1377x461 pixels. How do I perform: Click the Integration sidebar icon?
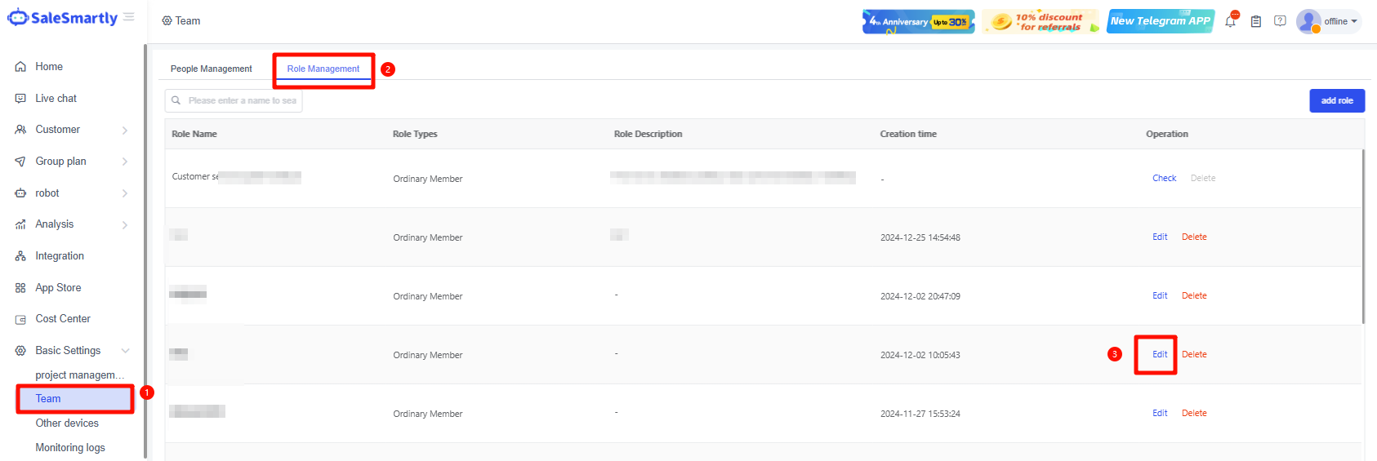click(20, 256)
